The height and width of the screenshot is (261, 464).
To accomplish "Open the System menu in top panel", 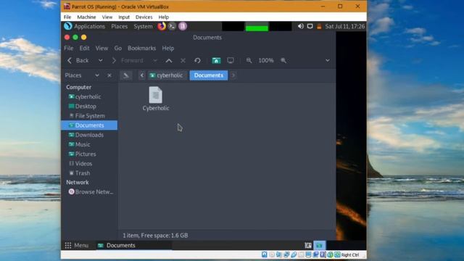I will pyautogui.click(x=144, y=26).
